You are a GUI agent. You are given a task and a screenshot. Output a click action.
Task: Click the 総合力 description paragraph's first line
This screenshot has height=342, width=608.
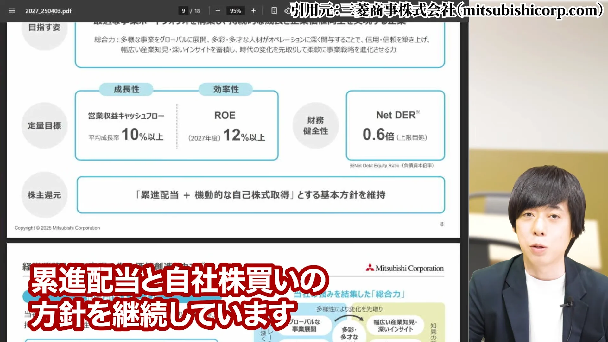(262, 40)
